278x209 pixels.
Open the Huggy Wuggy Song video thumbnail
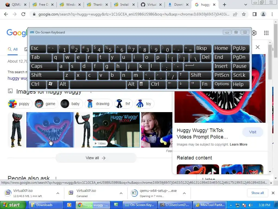point(116,130)
